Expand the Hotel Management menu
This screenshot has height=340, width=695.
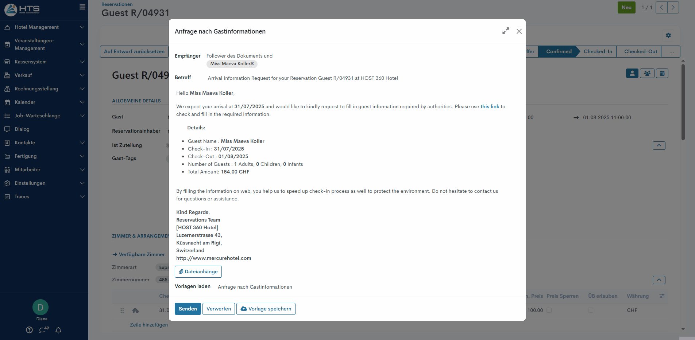tap(44, 27)
